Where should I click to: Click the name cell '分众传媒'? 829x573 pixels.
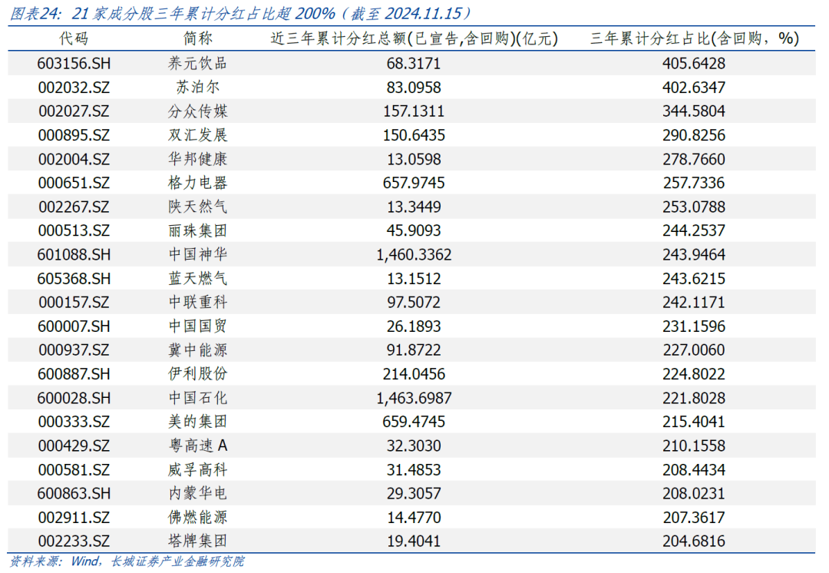click(x=198, y=111)
